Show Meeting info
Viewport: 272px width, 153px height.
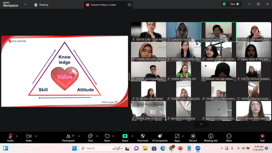tap(211, 137)
